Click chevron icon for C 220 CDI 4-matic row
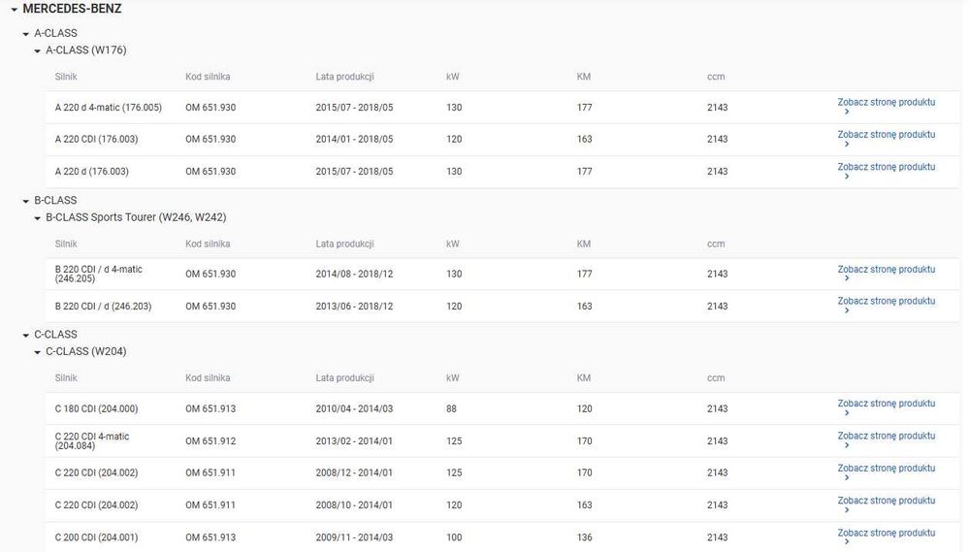The width and height of the screenshot is (970, 552). [847, 445]
